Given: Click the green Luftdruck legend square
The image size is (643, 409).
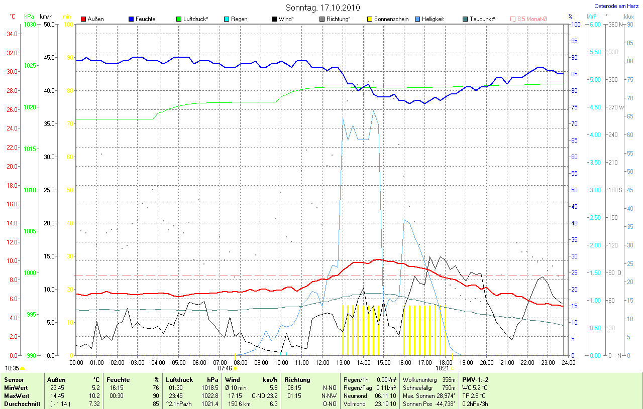Looking at the screenshot, I should (179, 19).
